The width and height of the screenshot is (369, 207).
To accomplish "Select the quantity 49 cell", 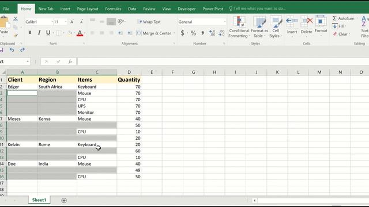I will point(129,170).
